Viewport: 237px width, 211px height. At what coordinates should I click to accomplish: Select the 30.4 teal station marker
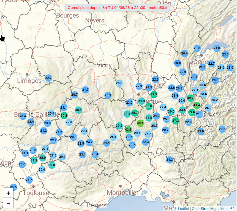pyautogui.click(x=79, y=110)
